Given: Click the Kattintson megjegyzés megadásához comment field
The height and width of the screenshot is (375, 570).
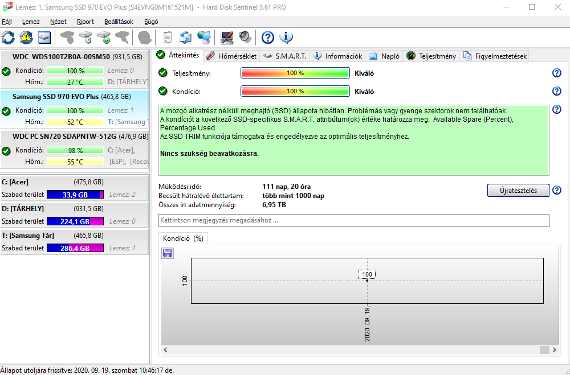Looking at the screenshot, I should tap(354, 220).
